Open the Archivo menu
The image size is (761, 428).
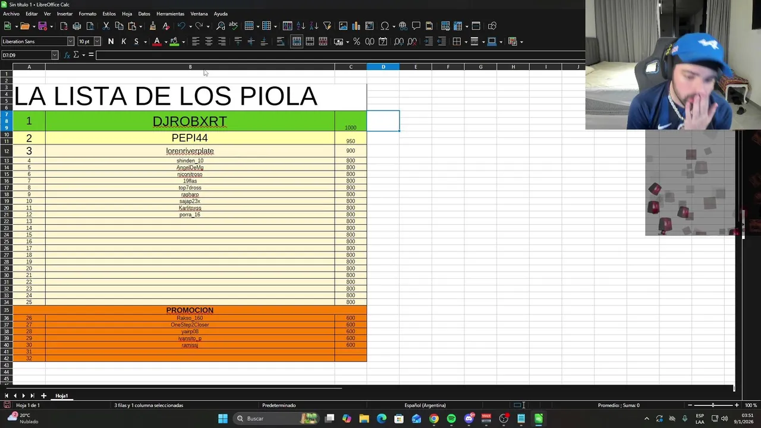click(11, 14)
